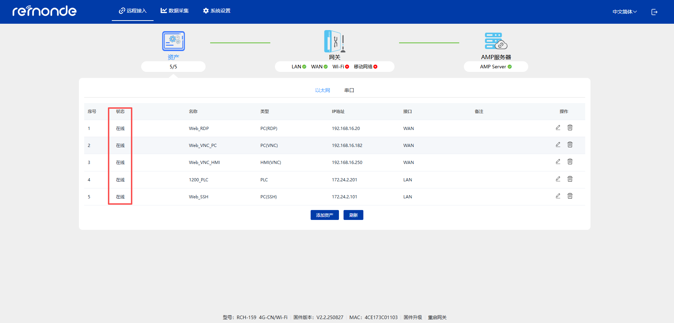Edit the Web_VNC_HMI asset row
Screen dimensions: 674x323
pyautogui.click(x=558, y=161)
